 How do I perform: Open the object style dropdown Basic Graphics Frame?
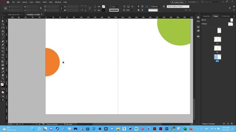[x=190, y=7]
